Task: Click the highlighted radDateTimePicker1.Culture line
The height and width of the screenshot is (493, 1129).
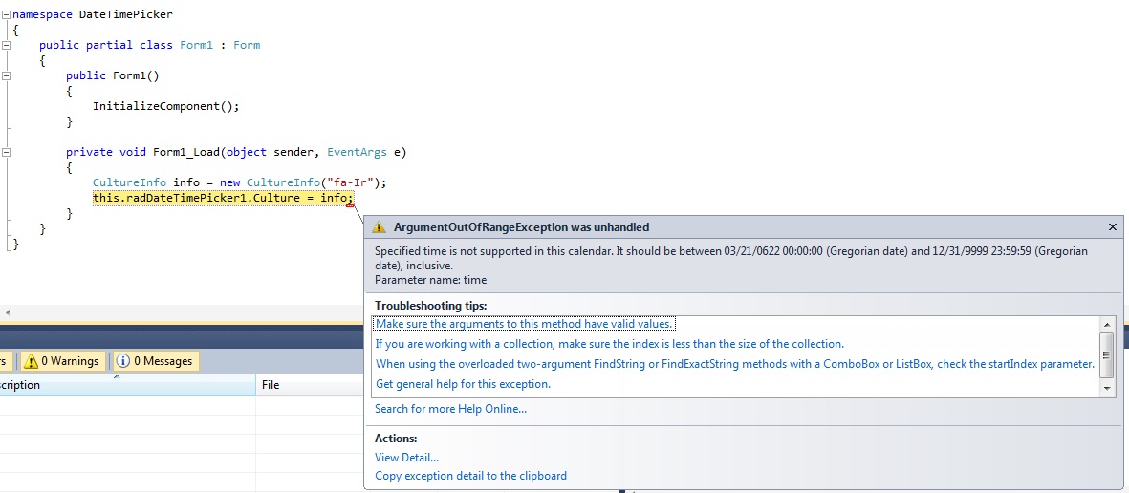Action: (x=223, y=198)
